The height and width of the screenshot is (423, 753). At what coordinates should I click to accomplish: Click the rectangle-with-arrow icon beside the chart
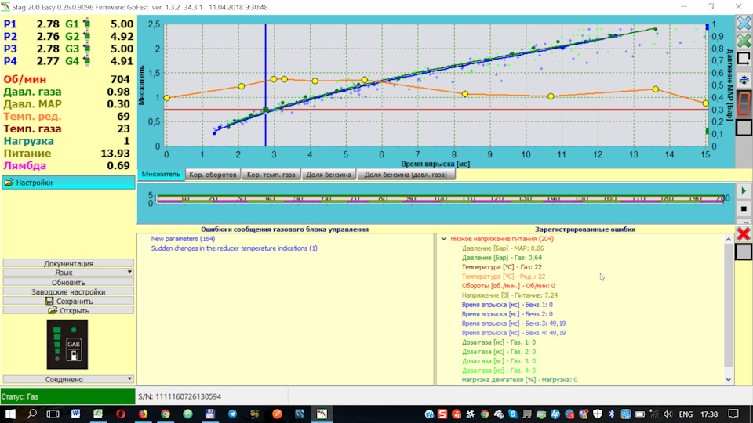(744, 59)
